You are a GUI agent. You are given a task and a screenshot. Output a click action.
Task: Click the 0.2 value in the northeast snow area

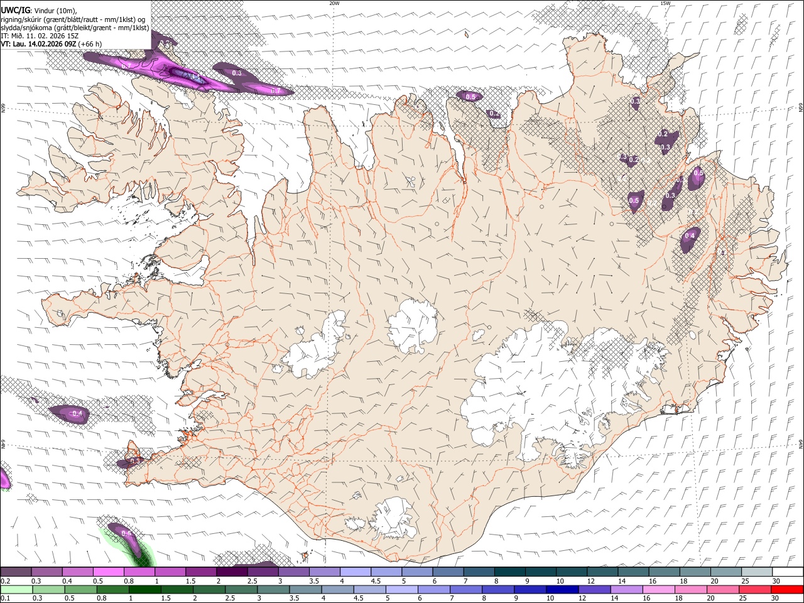click(663, 134)
